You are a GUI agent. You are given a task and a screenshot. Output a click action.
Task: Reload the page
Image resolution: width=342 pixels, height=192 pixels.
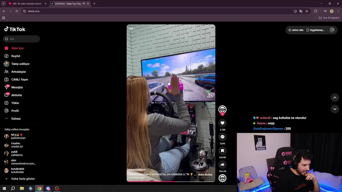(17, 11)
